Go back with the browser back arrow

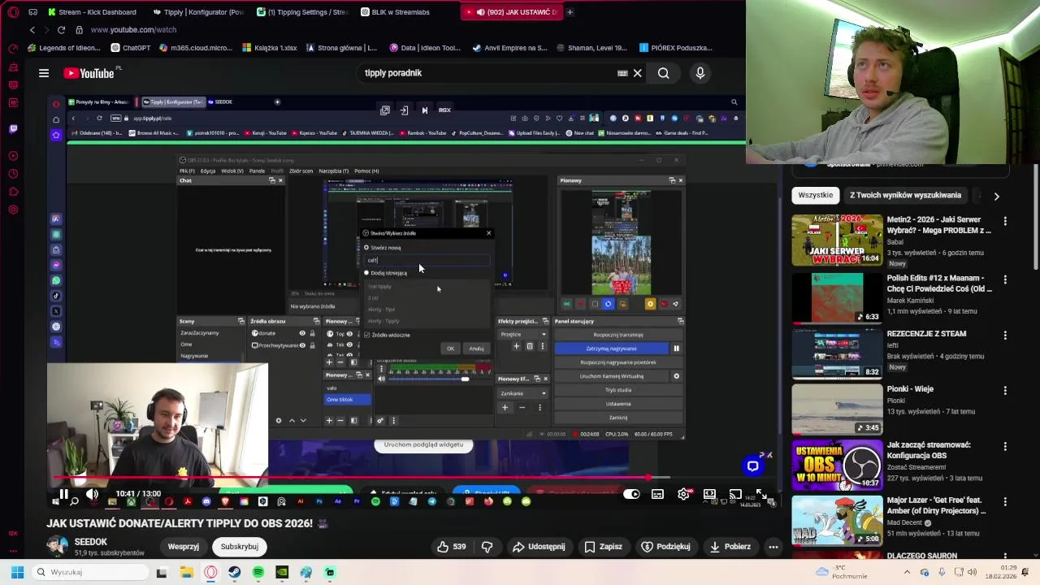(x=32, y=30)
